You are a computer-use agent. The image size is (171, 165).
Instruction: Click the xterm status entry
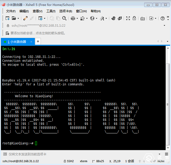(x=84, y=161)
